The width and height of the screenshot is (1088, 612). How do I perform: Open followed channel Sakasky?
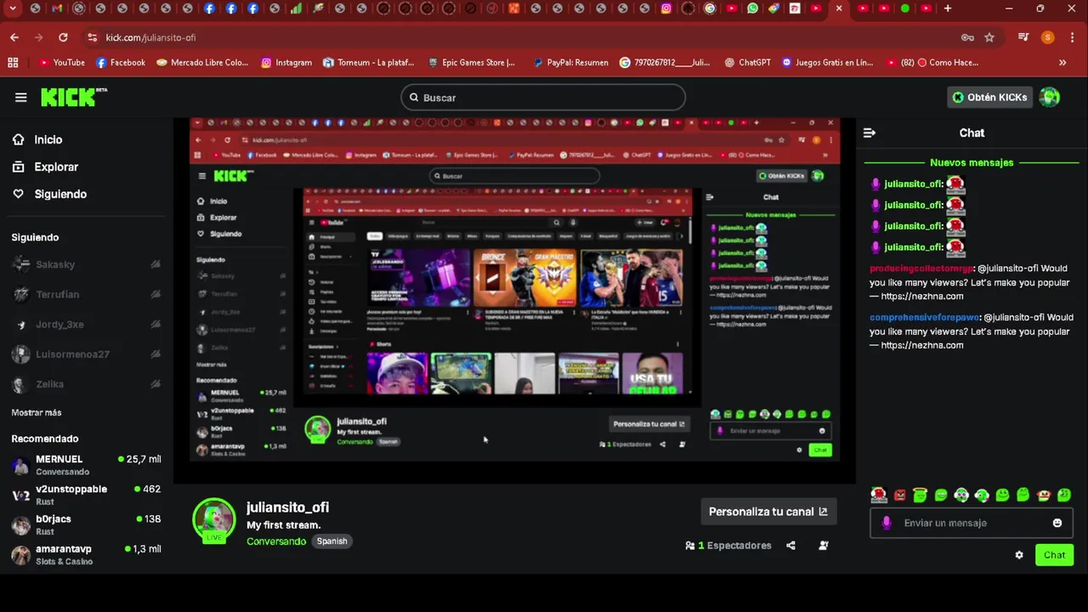point(87,264)
